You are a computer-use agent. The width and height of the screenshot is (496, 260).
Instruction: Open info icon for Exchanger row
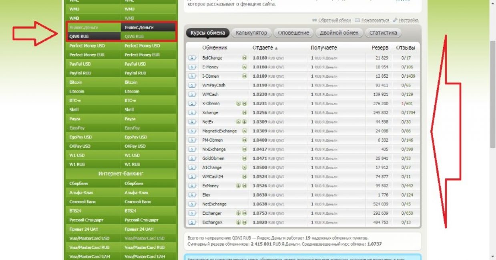pyautogui.click(x=192, y=213)
